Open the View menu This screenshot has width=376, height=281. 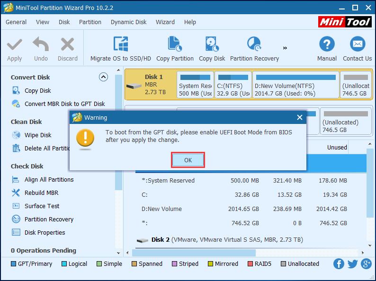[43, 22]
